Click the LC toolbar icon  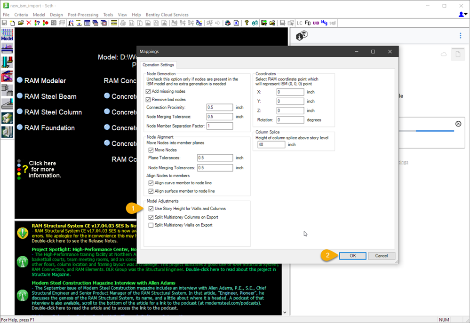pyautogui.click(x=299, y=23)
